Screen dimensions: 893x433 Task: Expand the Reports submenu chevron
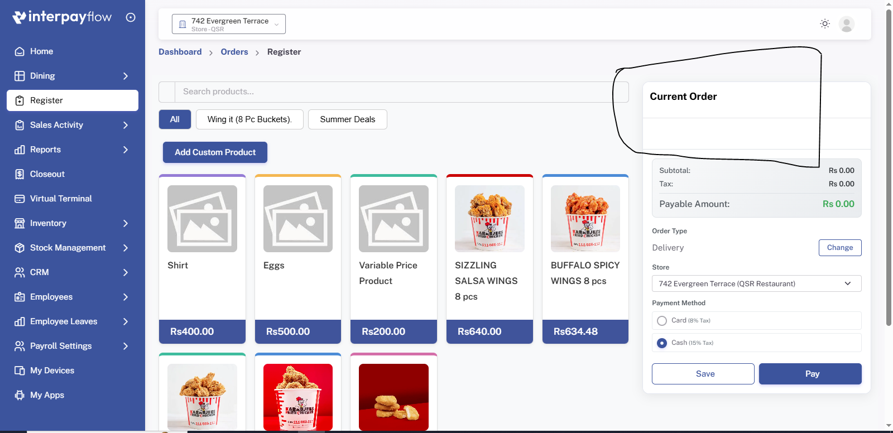coord(126,150)
